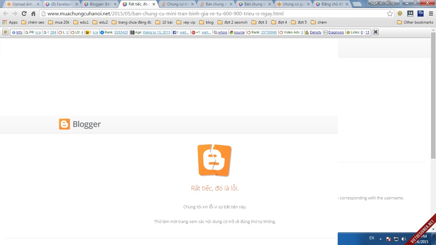Show hidden tray icons arrow
The image size is (436, 245).
click(380, 239)
